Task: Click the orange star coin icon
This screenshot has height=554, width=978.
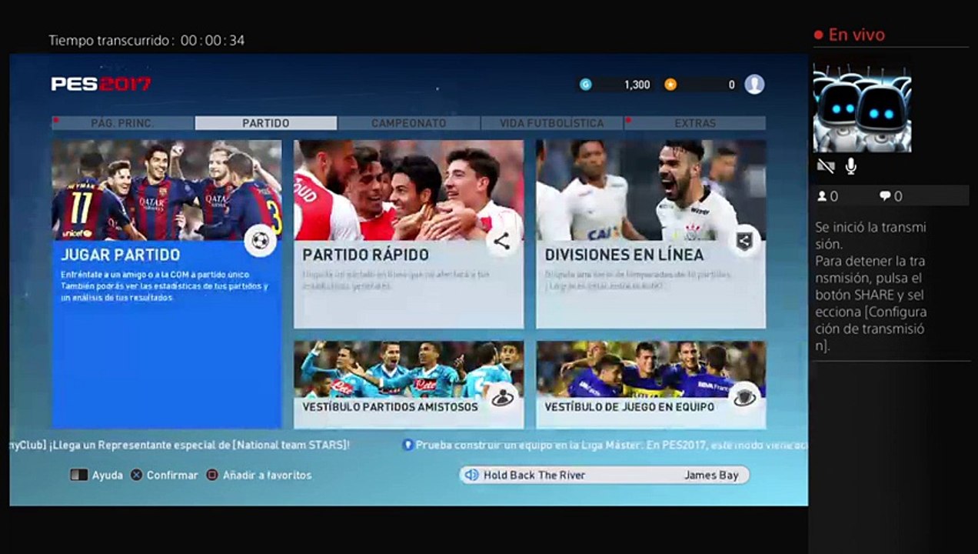Action: pyautogui.click(x=670, y=85)
